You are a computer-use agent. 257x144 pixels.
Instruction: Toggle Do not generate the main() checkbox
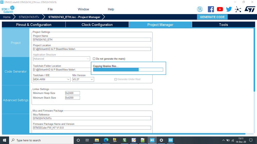click(94, 59)
